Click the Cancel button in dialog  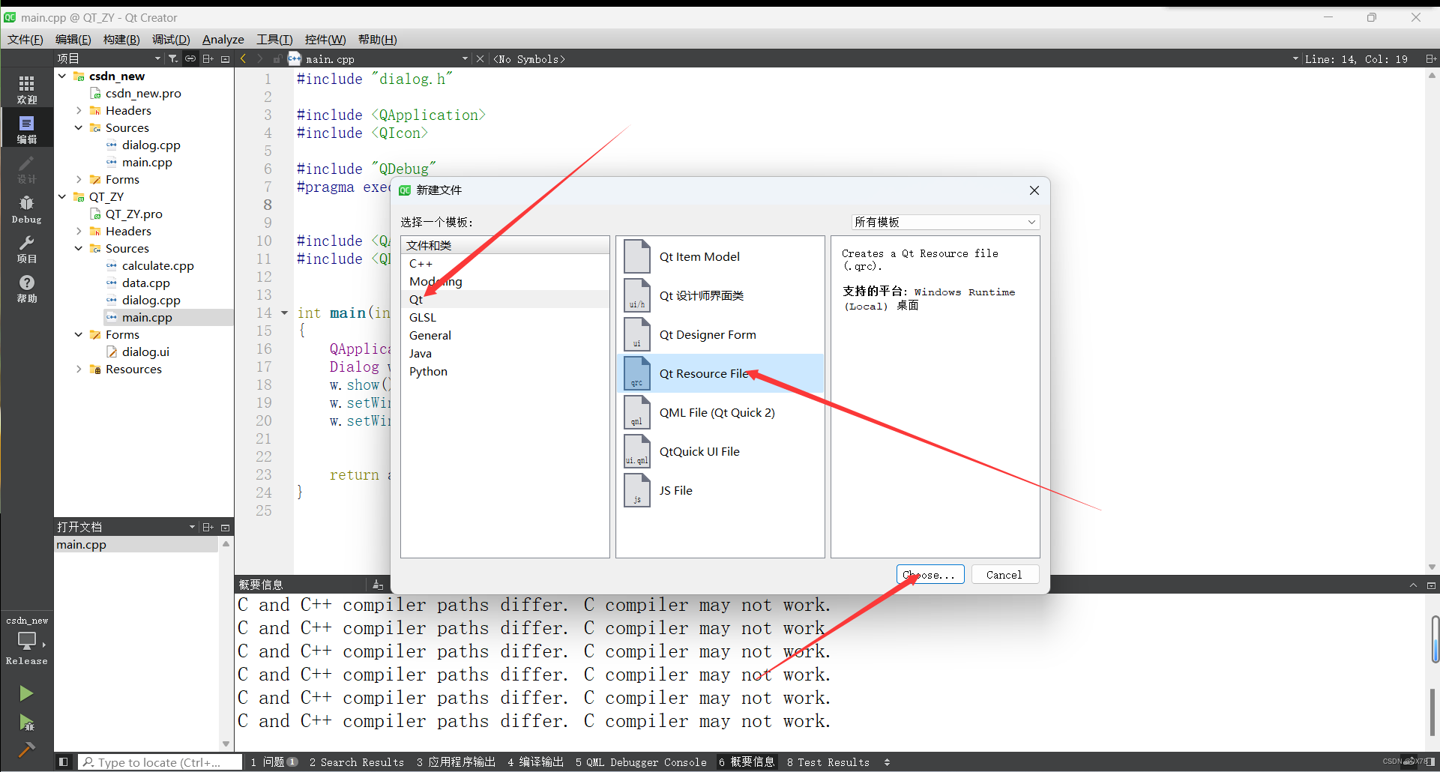pos(1004,574)
